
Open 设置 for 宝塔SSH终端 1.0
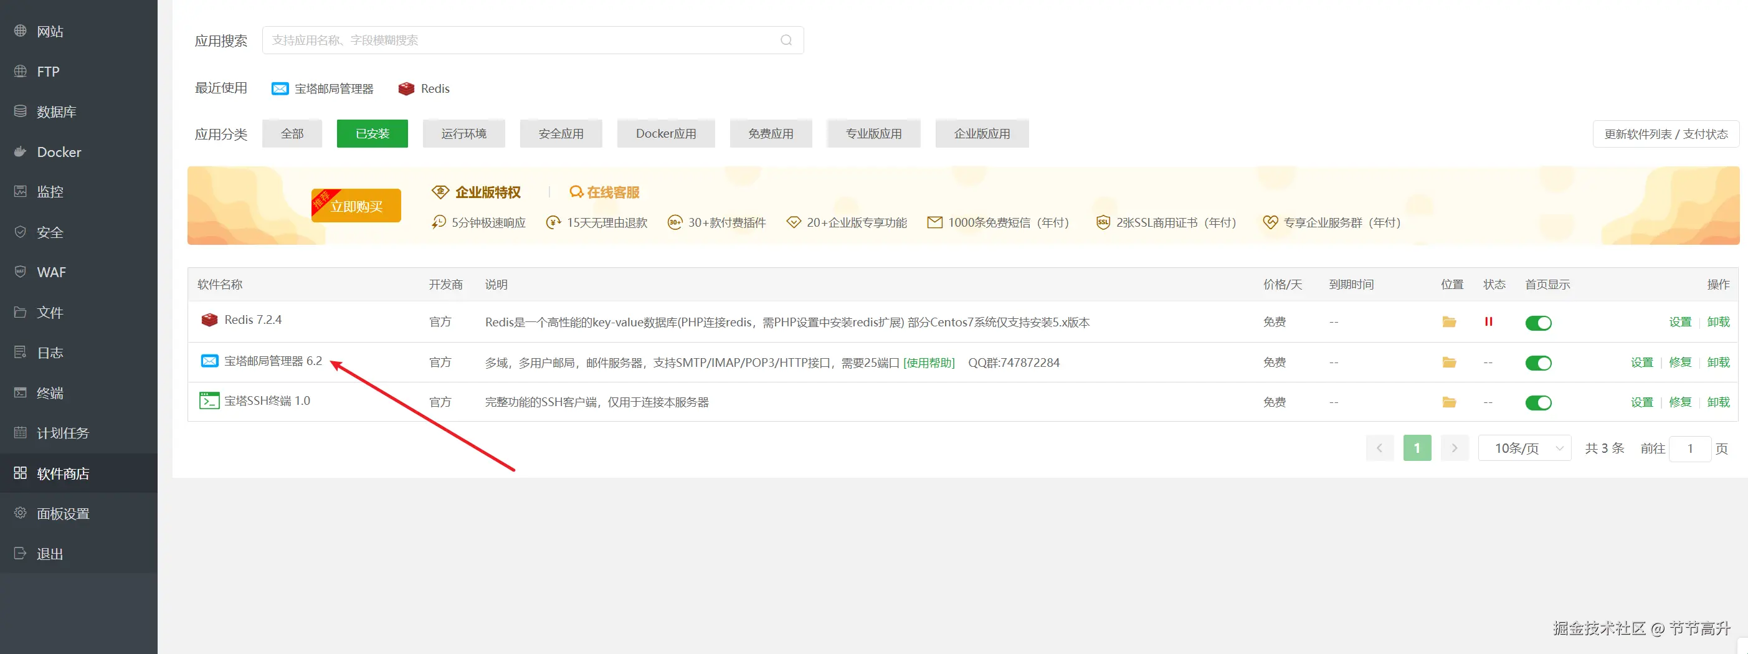coord(1642,402)
